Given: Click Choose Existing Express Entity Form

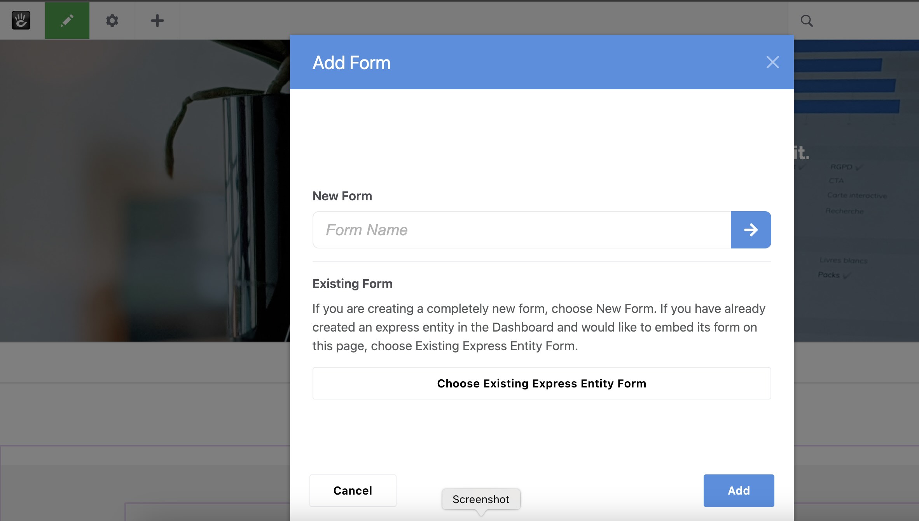Looking at the screenshot, I should (x=541, y=383).
